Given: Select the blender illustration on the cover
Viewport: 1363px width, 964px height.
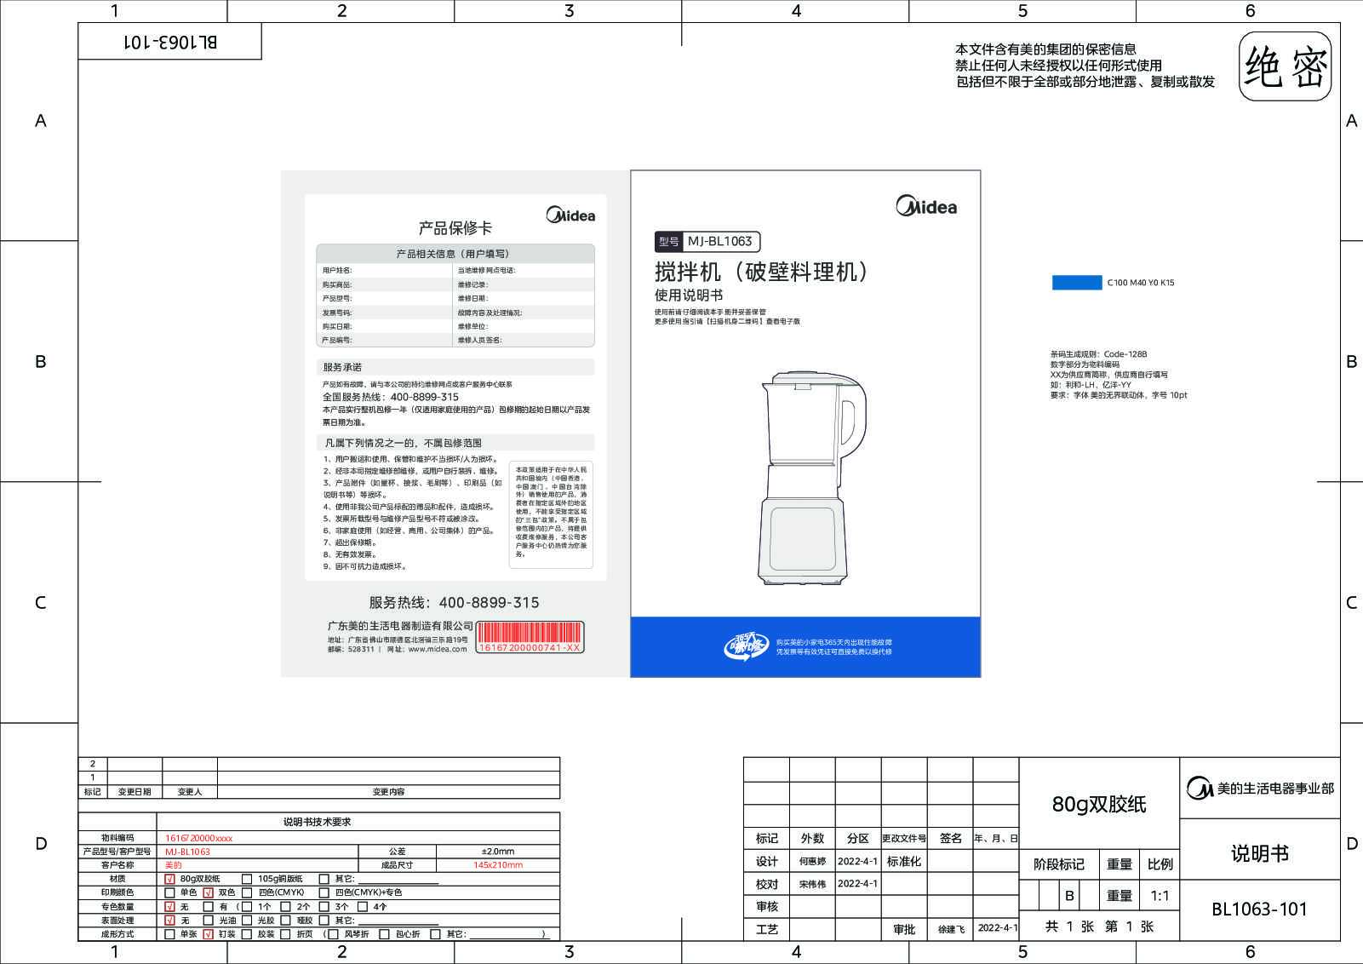Looking at the screenshot, I should point(810,478).
